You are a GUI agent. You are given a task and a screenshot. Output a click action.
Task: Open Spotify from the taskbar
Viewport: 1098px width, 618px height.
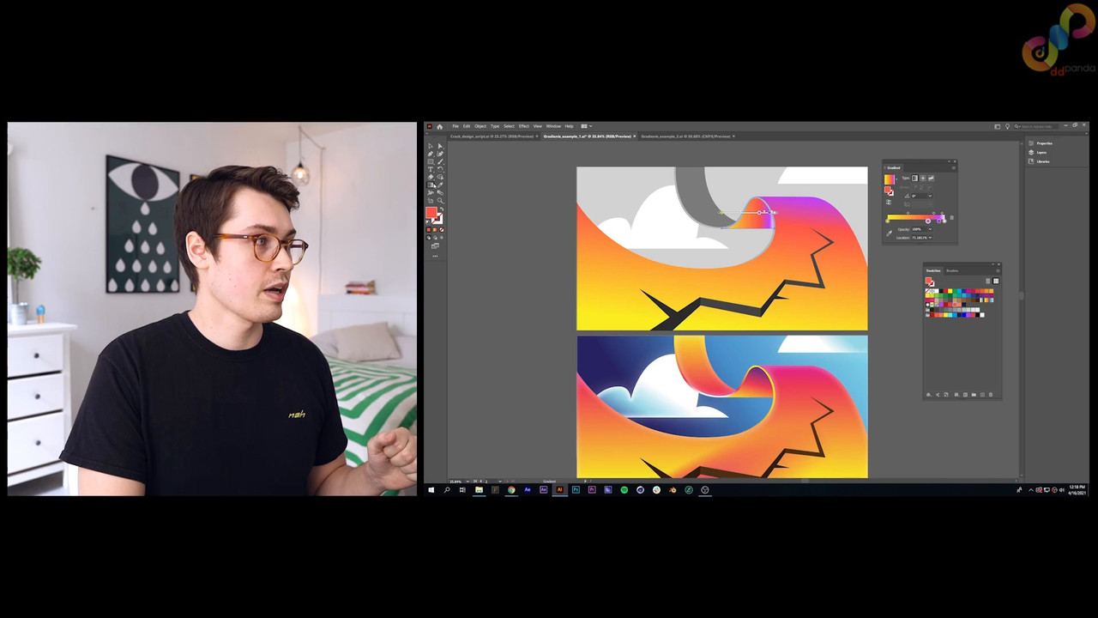click(624, 490)
